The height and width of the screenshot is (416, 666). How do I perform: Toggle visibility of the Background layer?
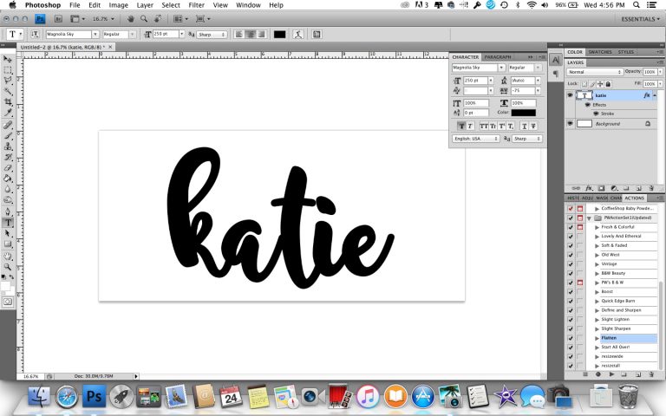[570, 124]
